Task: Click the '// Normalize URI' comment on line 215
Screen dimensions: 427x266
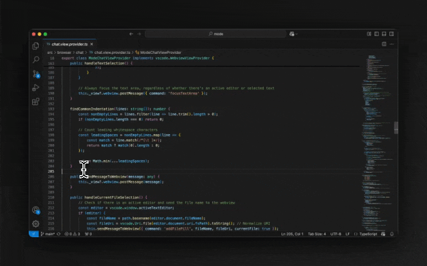Action: [253, 223]
